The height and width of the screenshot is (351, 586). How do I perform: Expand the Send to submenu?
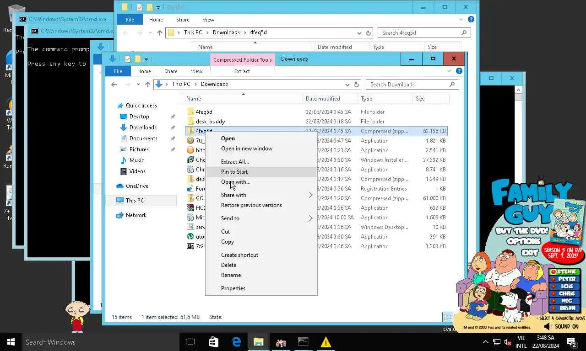(x=261, y=218)
